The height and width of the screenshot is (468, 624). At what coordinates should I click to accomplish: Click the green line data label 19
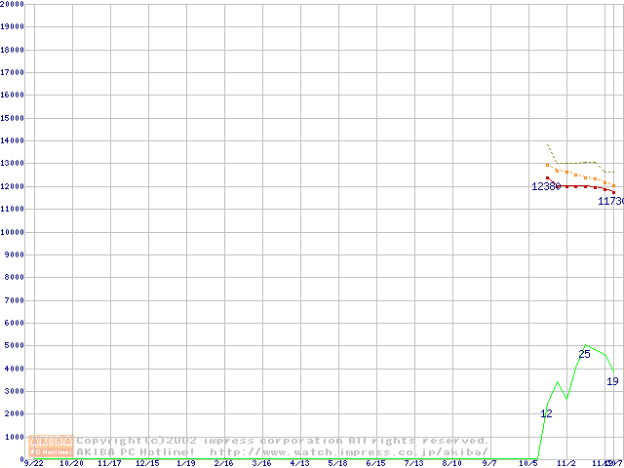pos(612,381)
